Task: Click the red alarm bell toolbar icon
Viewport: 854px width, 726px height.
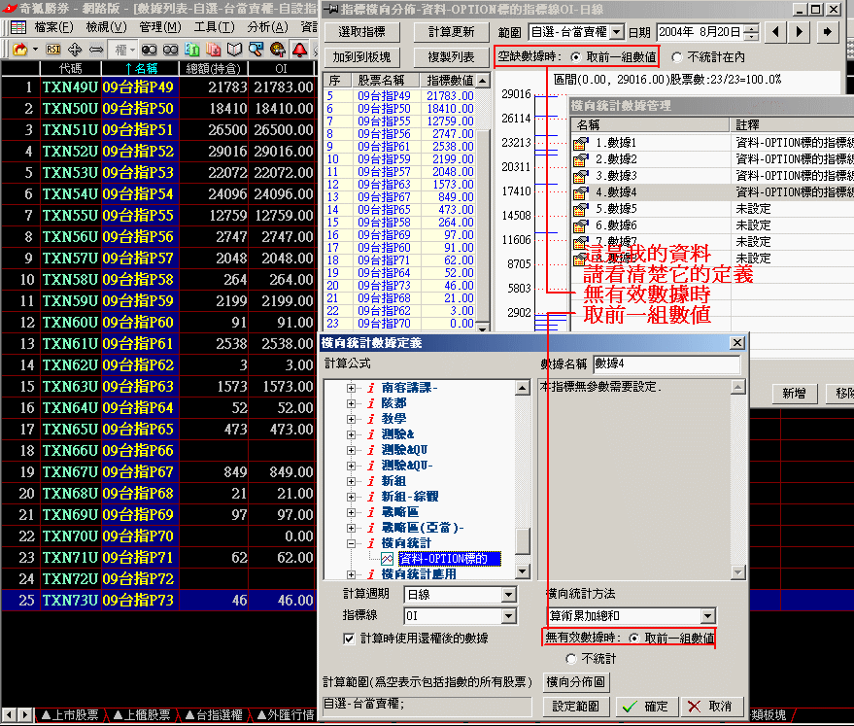Action: pyautogui.click(x=300, y=49)
